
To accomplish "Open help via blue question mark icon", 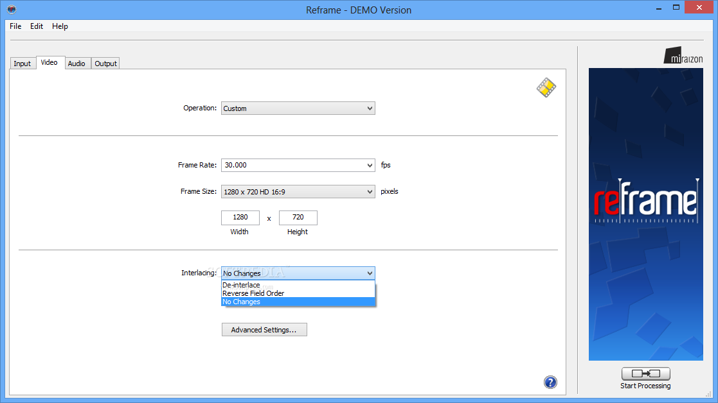I will pyautogui.click(x=550, y=382).
